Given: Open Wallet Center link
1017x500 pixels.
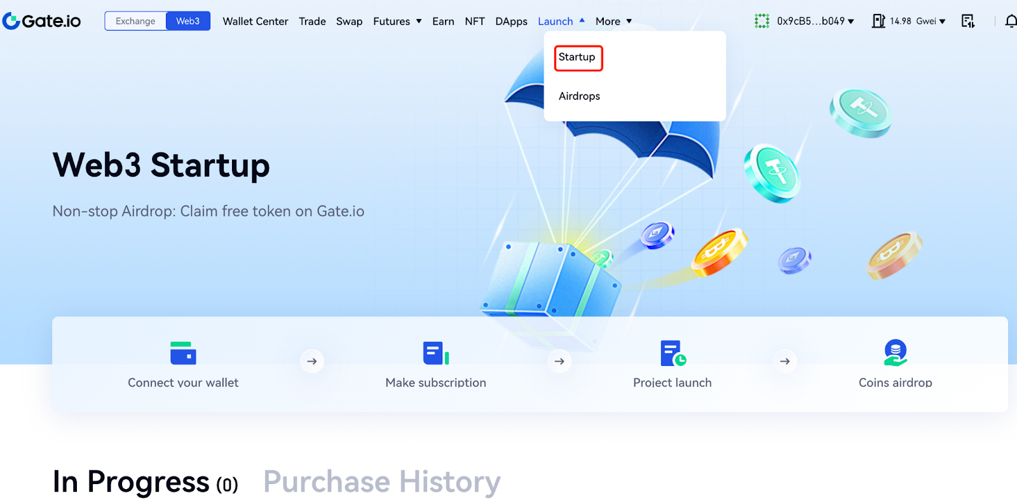Looking at the screenshot, I should click(255, 21).
